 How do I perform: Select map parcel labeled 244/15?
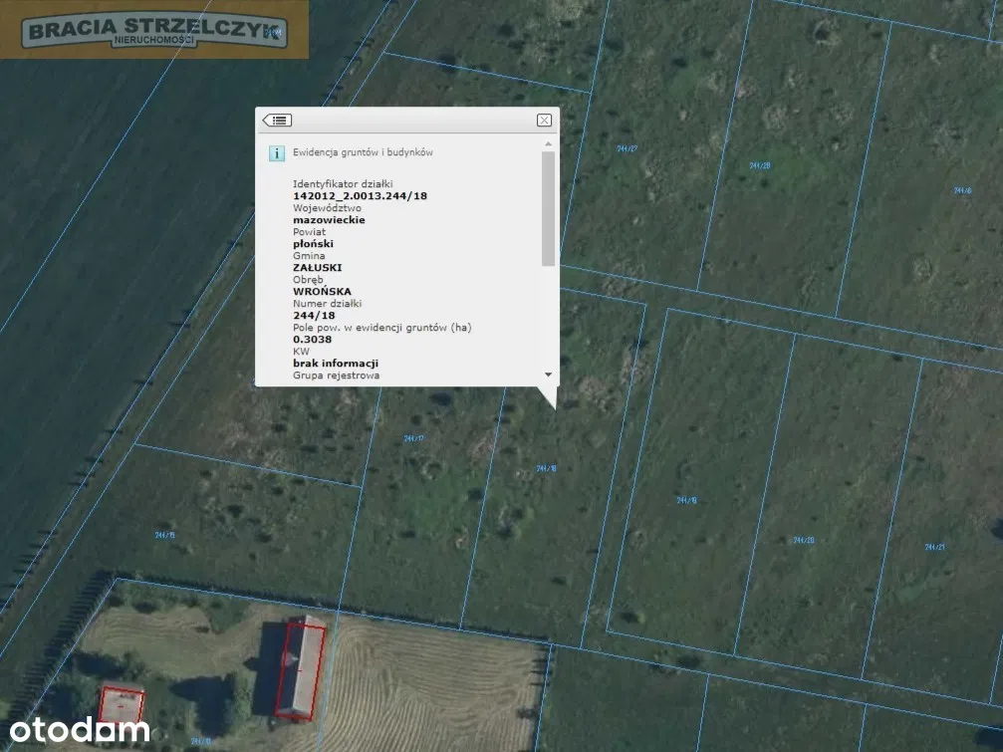pos(165,535)
